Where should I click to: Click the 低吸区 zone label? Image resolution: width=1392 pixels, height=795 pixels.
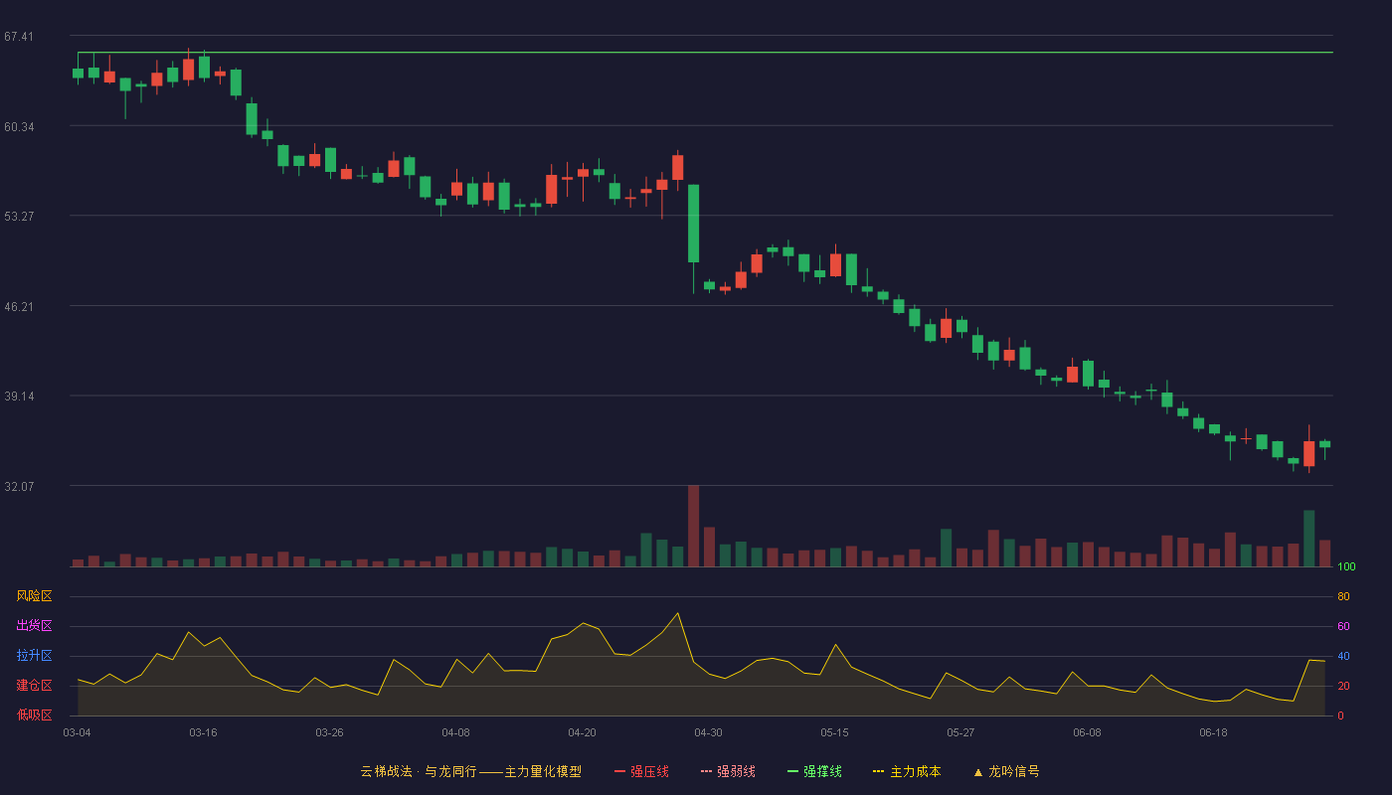[x=34, y=715]
